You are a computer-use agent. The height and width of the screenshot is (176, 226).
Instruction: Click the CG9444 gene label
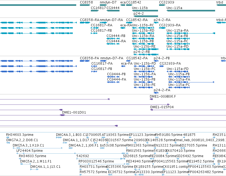tap(113, 8)
